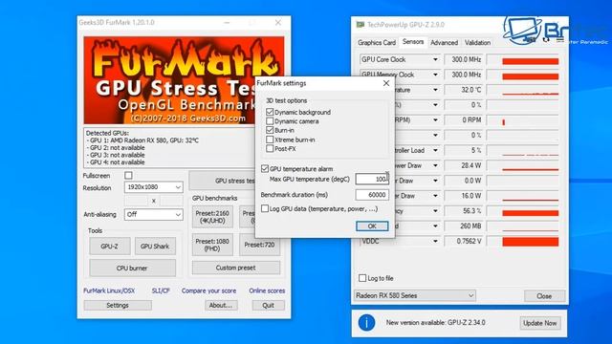Viewport: 612px width, 344px height.
Task: Expand the GPU Core Clock sensor dropdown
Action: tap(435, 59)
